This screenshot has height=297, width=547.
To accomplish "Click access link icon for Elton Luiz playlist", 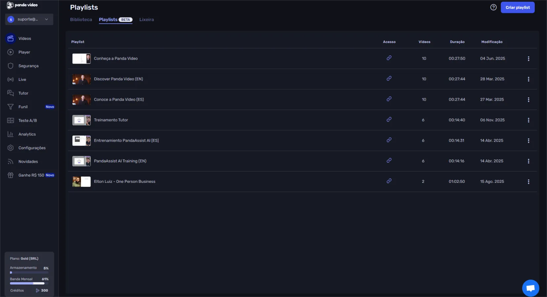I will [x=389, y=181].
